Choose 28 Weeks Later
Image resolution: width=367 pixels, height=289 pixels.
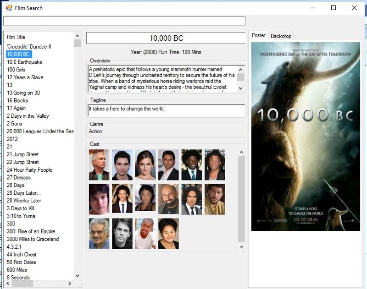tap(24, 201)
